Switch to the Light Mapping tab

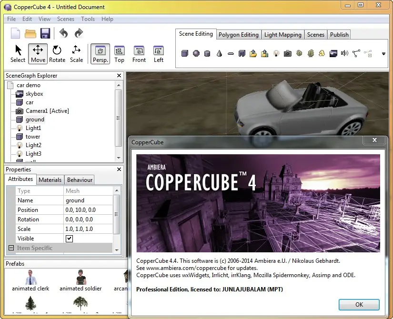[282, 35]
